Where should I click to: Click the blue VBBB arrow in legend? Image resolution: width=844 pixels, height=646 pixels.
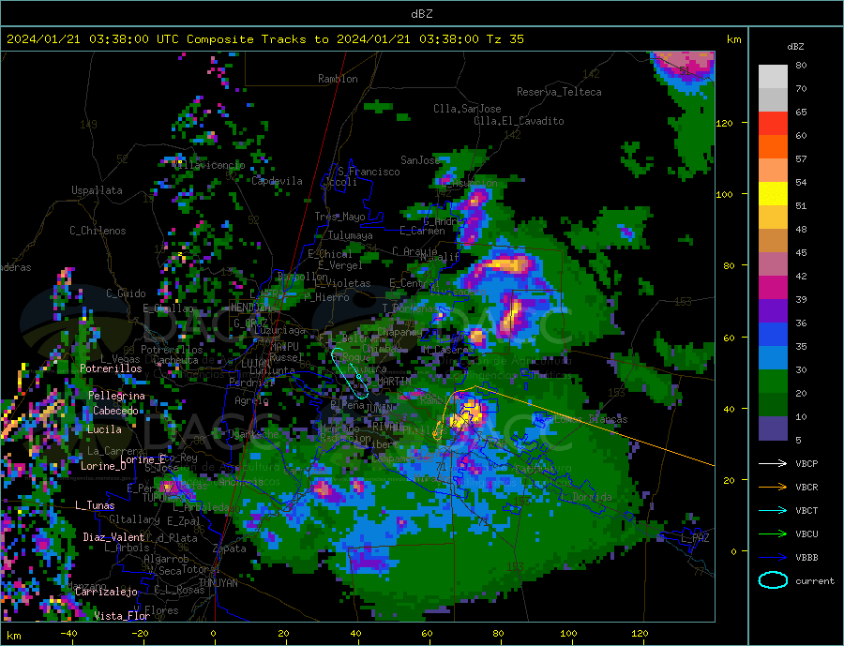coord(773,557)
